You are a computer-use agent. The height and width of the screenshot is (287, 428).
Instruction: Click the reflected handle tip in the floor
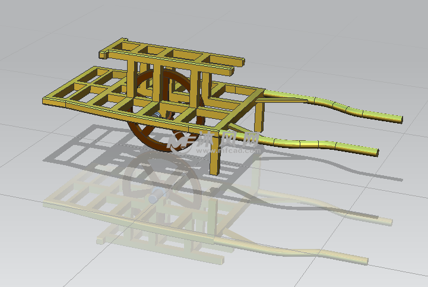coord(362,260)
